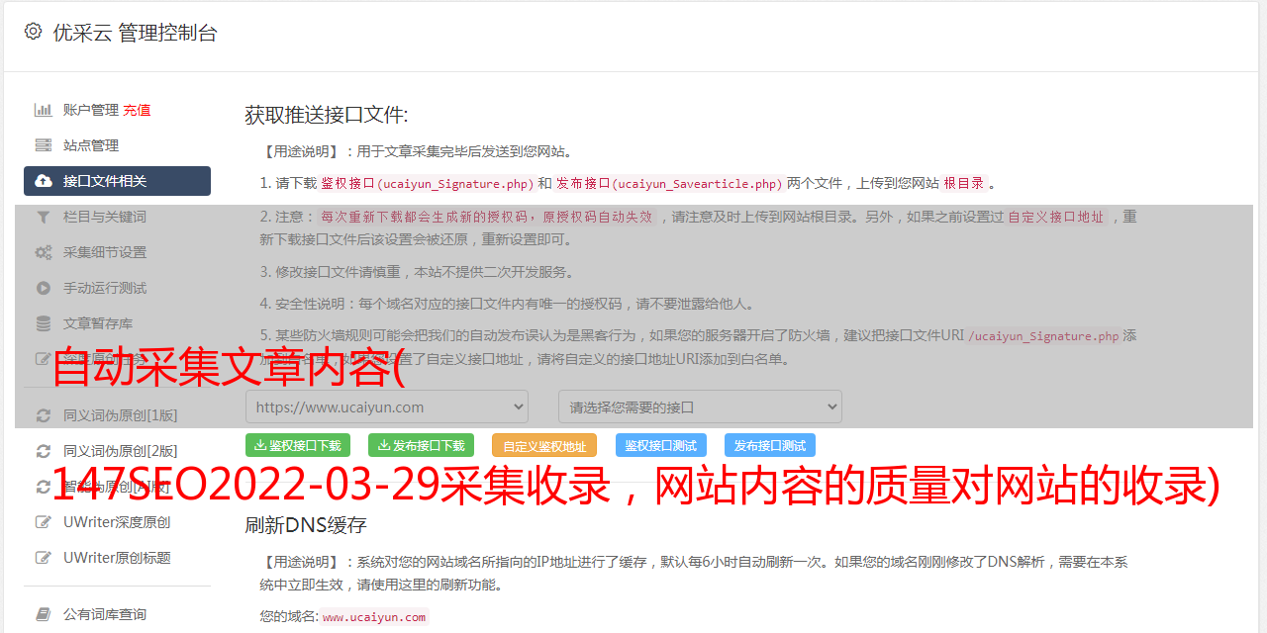The height and width of the screenshot is (633, 1267).
Task: Click the server icon next to 站点管理
Action: coord(44,145)
